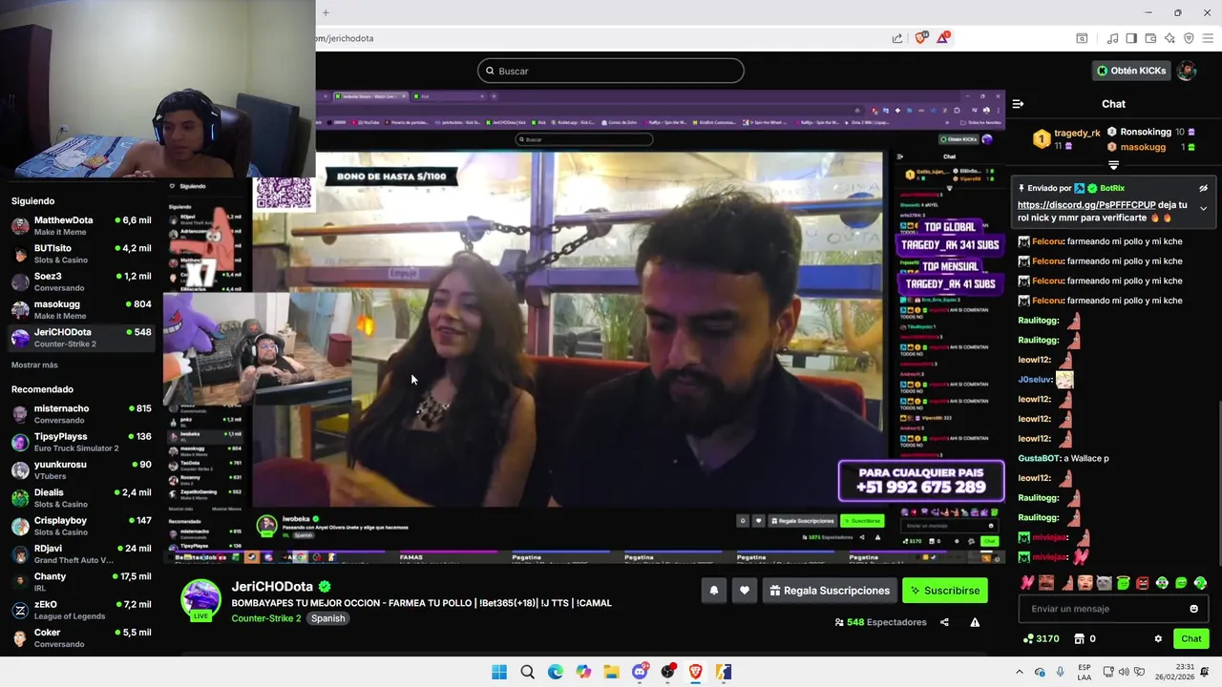Click the Buscar search field
The width and height of the screenshot is (1222, 687).
611,71
